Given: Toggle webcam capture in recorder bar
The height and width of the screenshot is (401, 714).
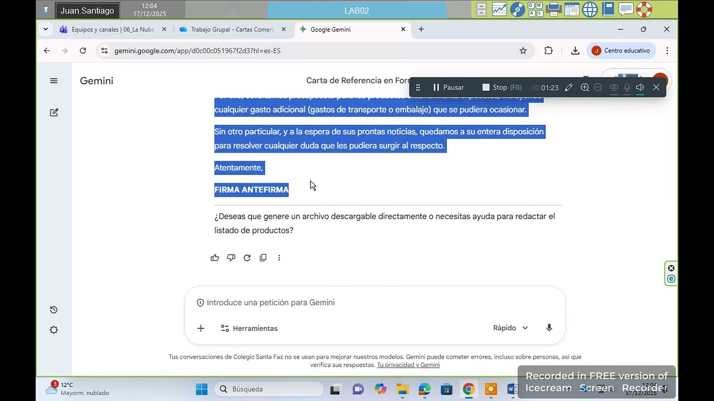Looking at the screenshot, I should point(614,87).
